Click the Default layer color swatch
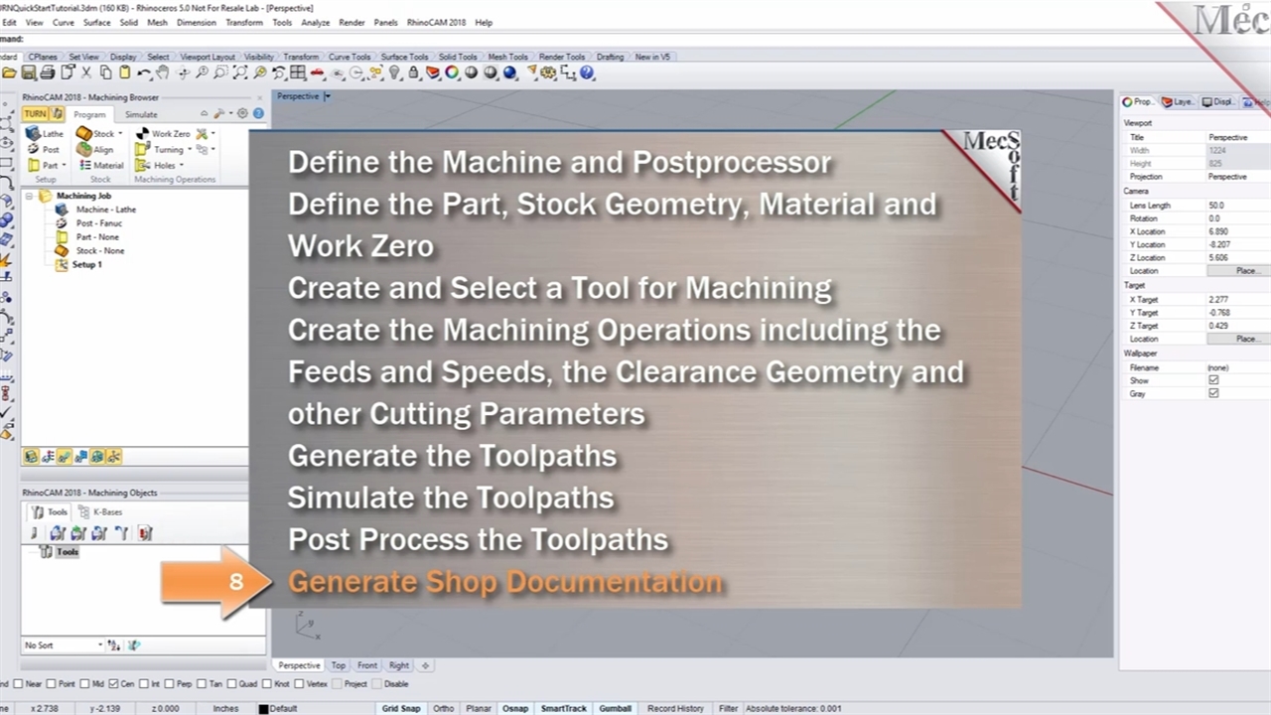 click(263, 709)
